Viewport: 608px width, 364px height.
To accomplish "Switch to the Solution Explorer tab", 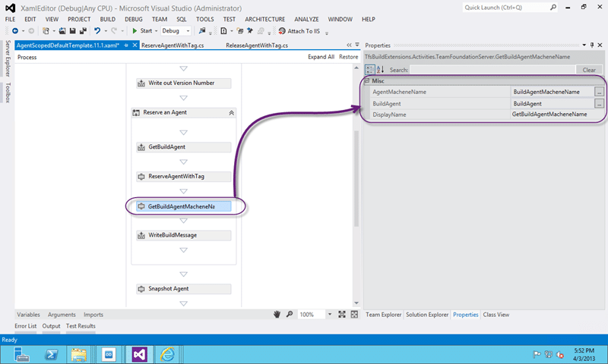I will tap(427, 315).
